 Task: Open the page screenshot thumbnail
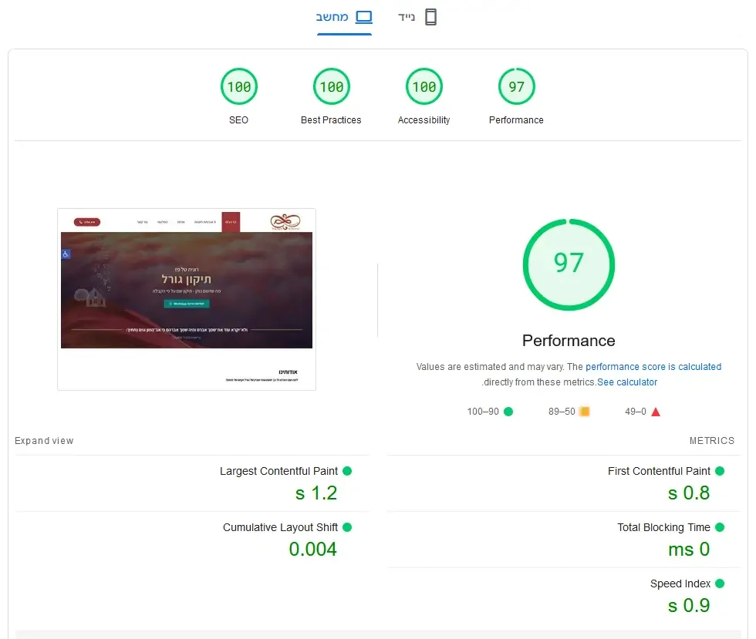[187, 299]
